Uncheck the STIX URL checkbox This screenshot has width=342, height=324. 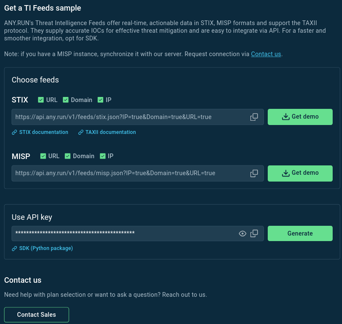[41, 100]
